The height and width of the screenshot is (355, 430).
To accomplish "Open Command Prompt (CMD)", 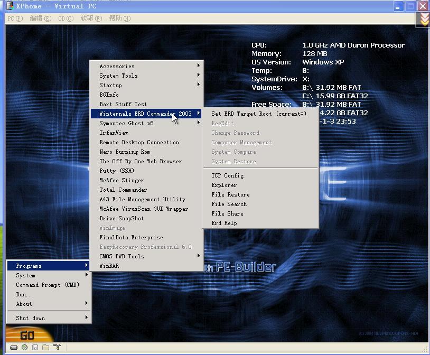I will (48, 285).
